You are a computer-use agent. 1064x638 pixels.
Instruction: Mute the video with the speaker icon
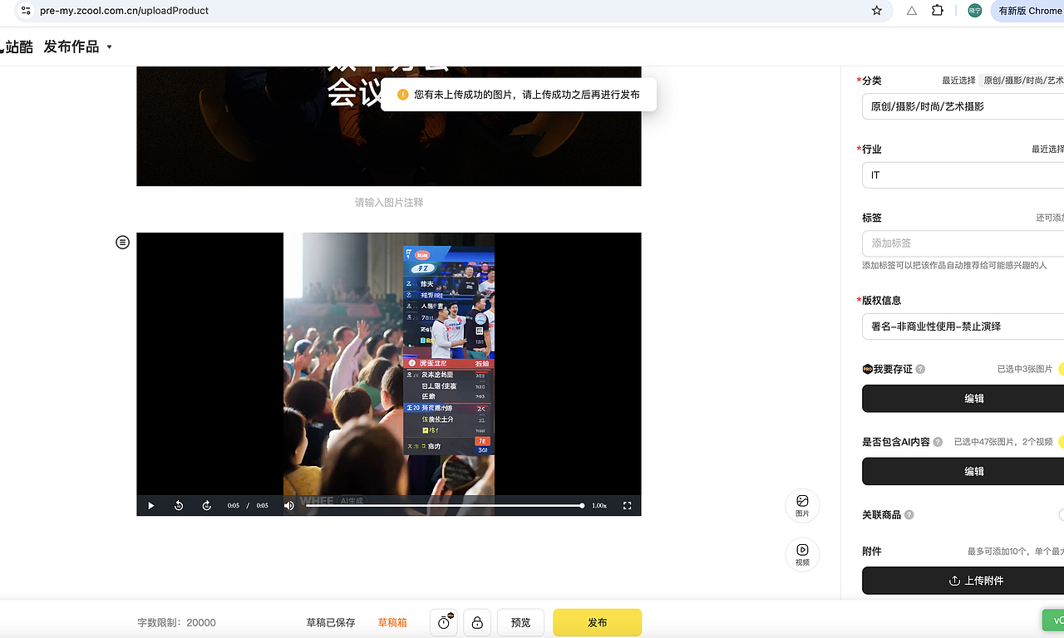pyautogui.click(x=289, y=505)
